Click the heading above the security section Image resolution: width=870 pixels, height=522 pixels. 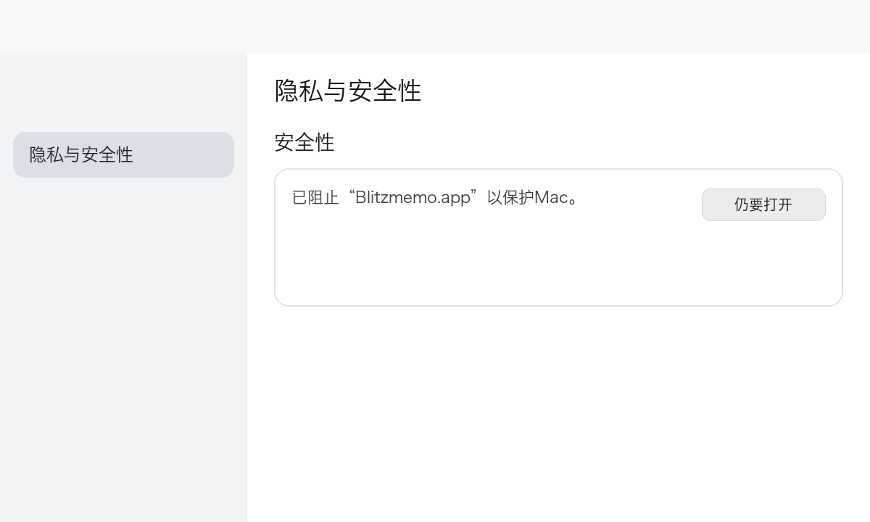coord(347,91)
